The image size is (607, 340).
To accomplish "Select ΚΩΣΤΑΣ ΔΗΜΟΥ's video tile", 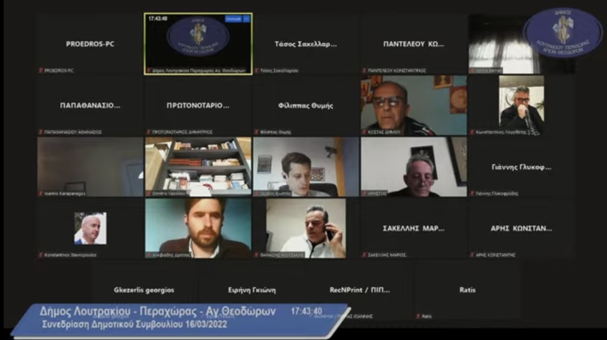I will point(414,105).
